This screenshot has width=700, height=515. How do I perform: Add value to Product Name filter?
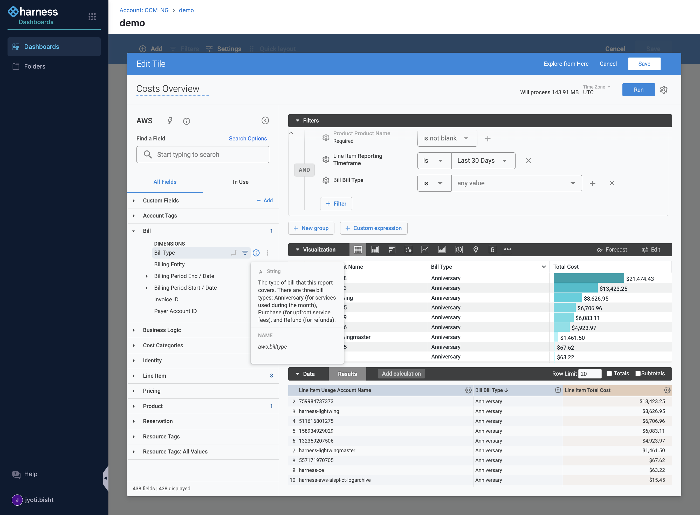488,139
